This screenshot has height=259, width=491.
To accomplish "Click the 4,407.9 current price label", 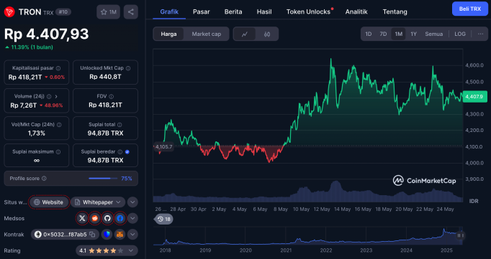I will pyautogui.click(x=474, y=97).
